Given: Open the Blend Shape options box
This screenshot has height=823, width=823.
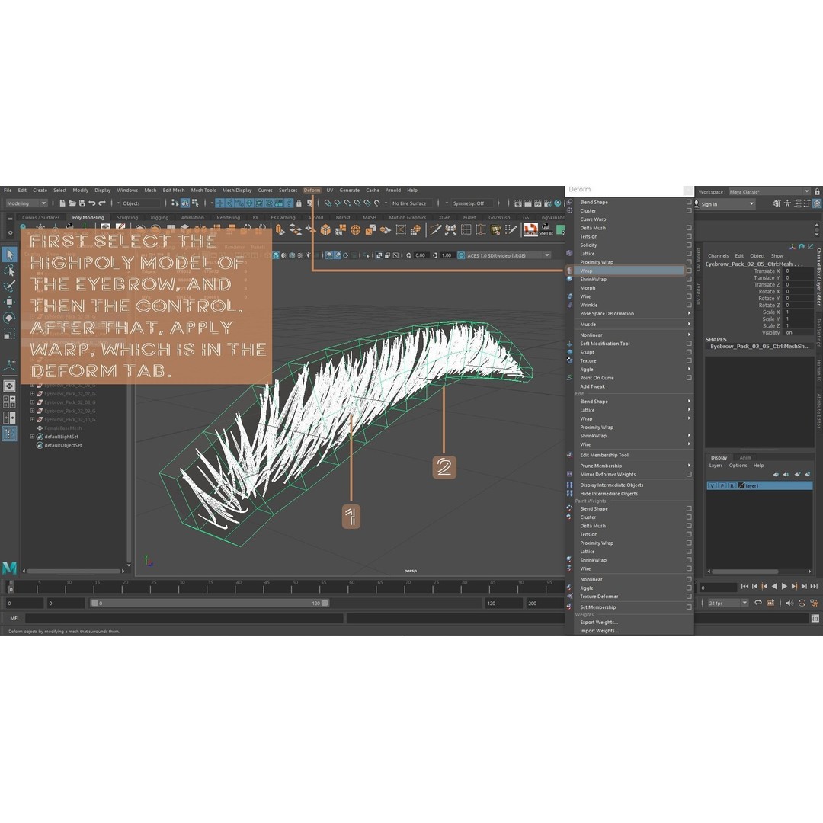Looking at the screenshot, I should (x=689, y=202).
